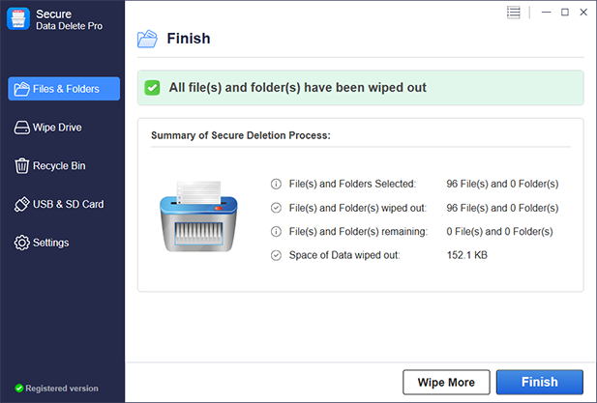This screenshot has width=597, height=403.
Task: Maximize the application window
Action: (x=565, y=12)
